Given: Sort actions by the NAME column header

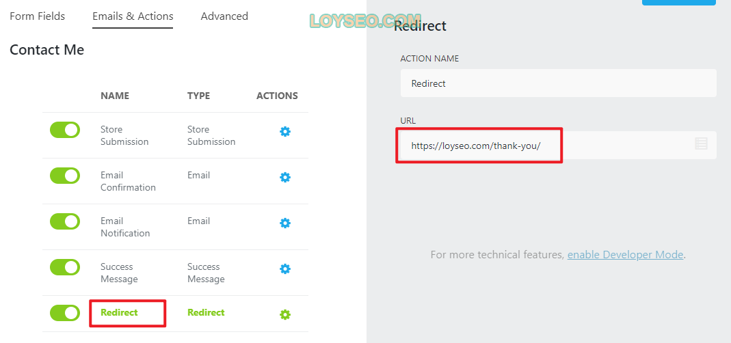Looking at the screenshot, I should click(115, 96).
